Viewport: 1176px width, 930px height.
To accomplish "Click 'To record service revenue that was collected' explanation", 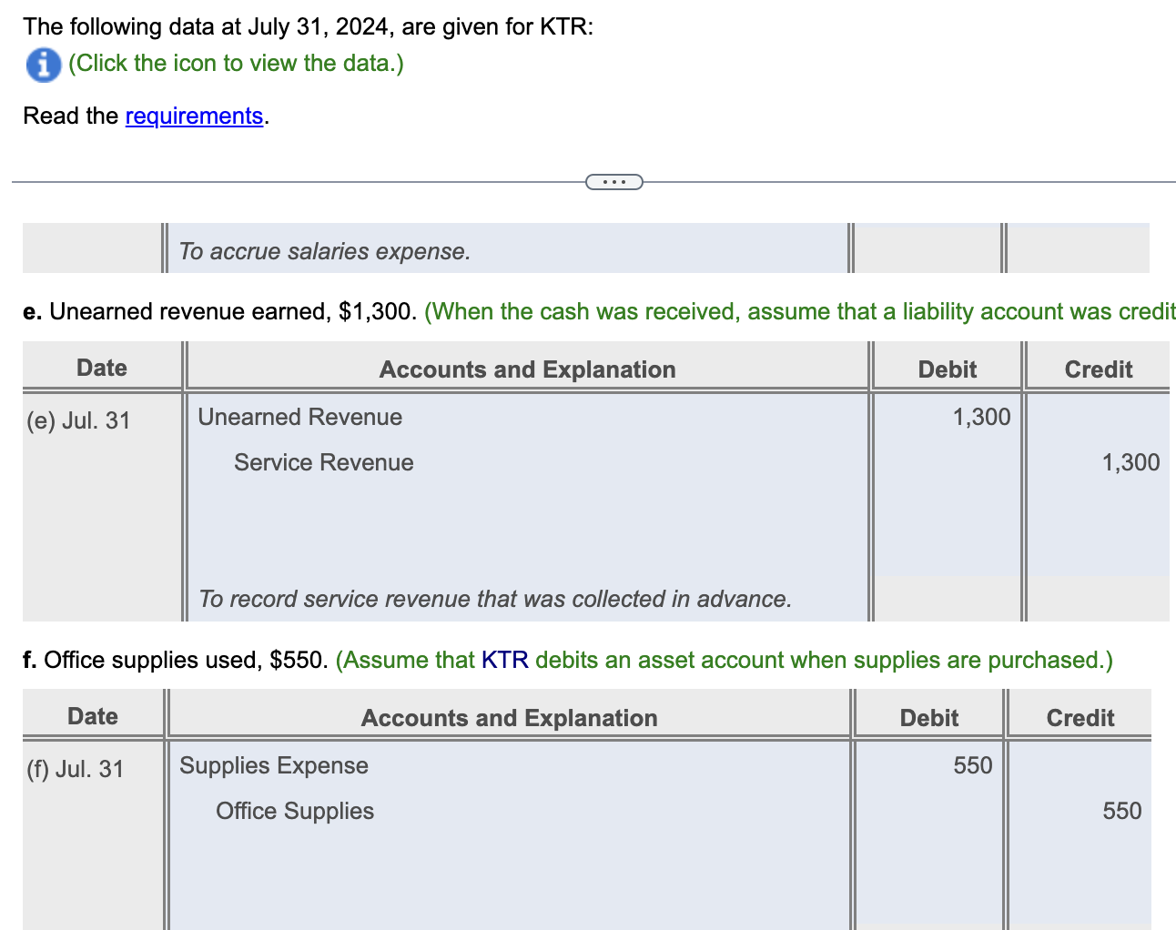I will tap(495, 599).
